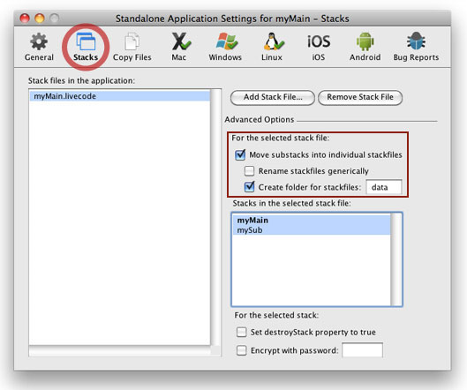This screenshot has width=467, height=390.
Task: Click the encryption password input field
Action: tap(362, 350)
